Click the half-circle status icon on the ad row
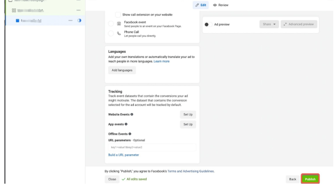 [80, 20]
